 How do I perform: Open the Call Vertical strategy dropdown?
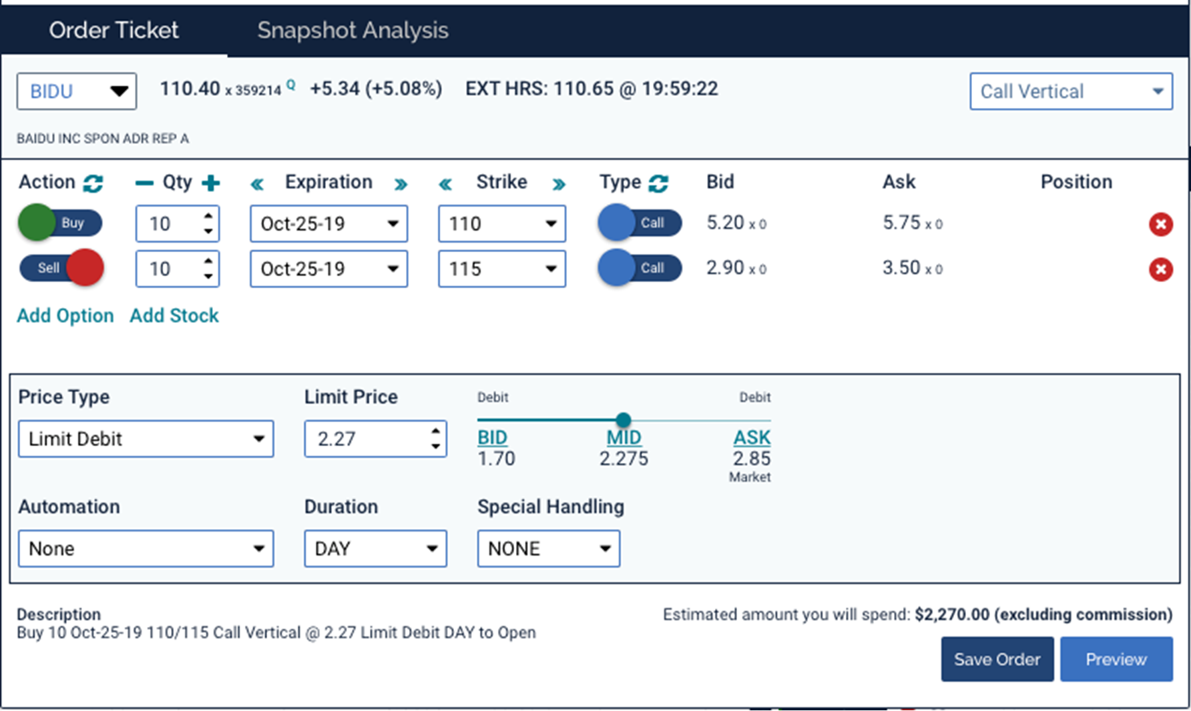[x=1071, y=91]
